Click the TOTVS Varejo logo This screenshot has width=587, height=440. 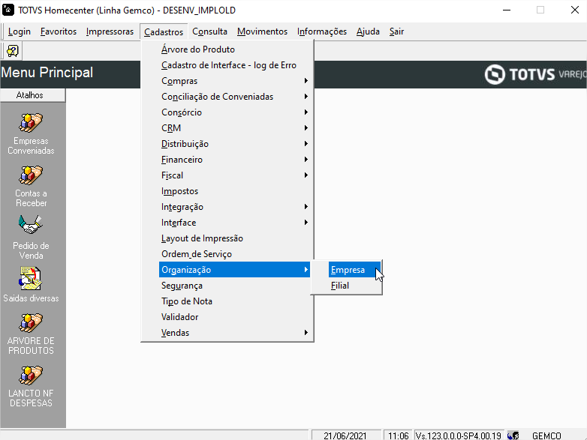click(535, 74)
